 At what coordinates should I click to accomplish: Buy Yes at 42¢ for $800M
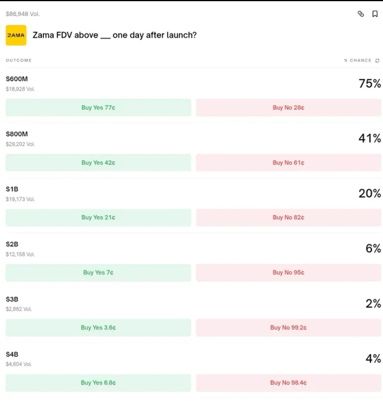(x=98, y=162)
